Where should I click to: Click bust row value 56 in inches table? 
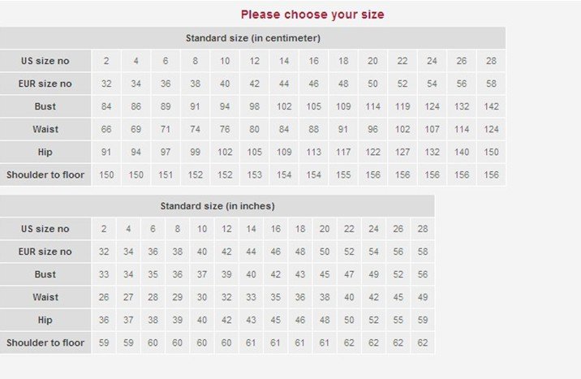pyautogui.click(x=422, y=274)
